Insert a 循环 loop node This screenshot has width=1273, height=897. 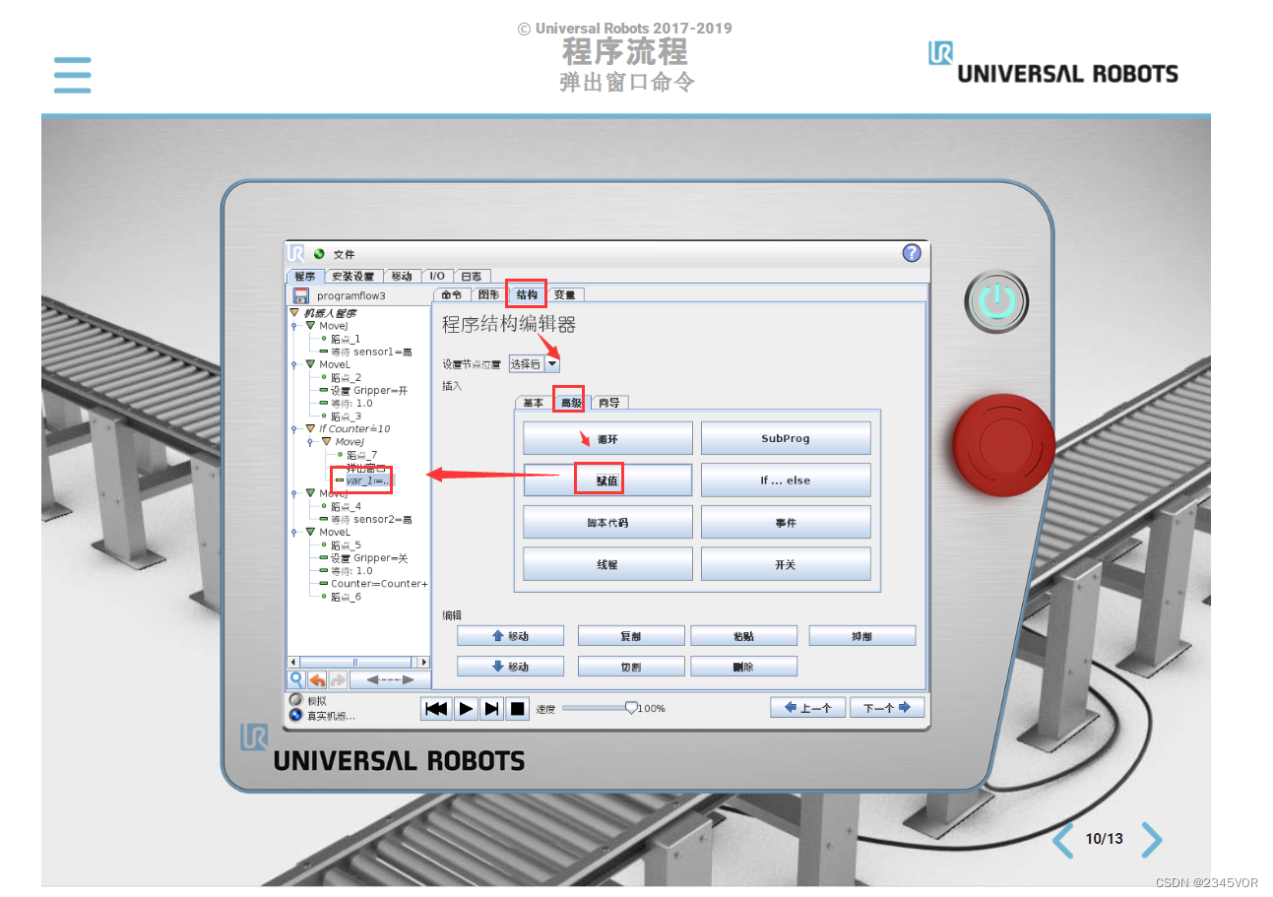tap(607, 438)
